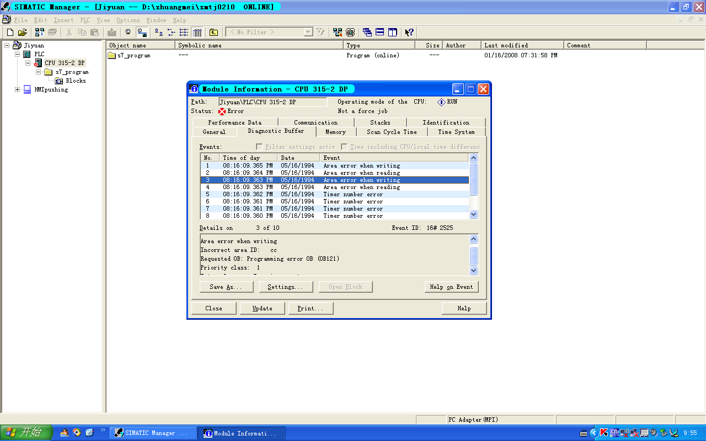The width and height of the screenshot is (706, 441).
Task: Collapse the PLC station tree node
Action: click(x=18, y=54)
